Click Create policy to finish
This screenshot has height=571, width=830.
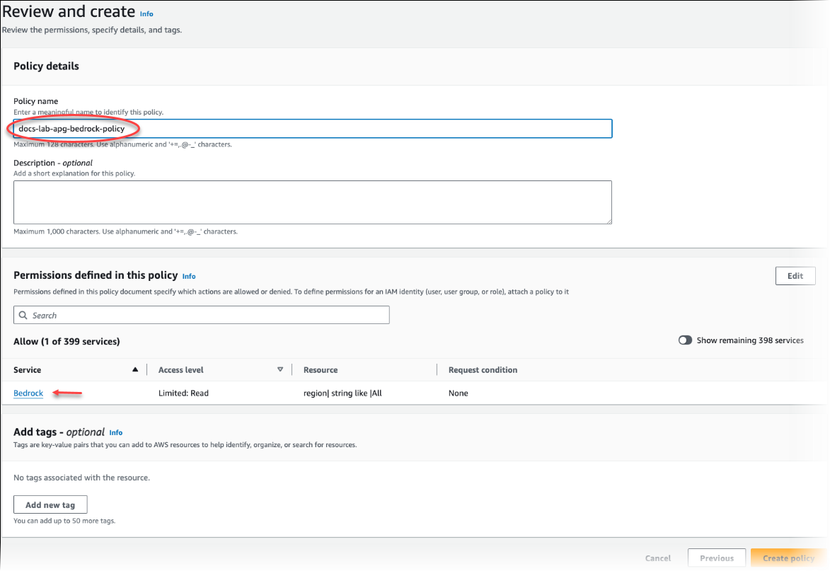coord(788,558)
